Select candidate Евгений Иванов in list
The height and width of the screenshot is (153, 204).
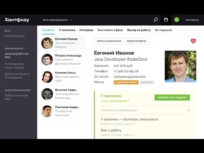62,43
